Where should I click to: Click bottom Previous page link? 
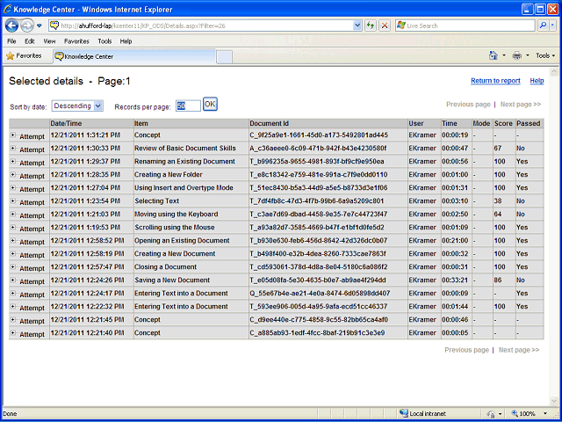click(466, 350)
